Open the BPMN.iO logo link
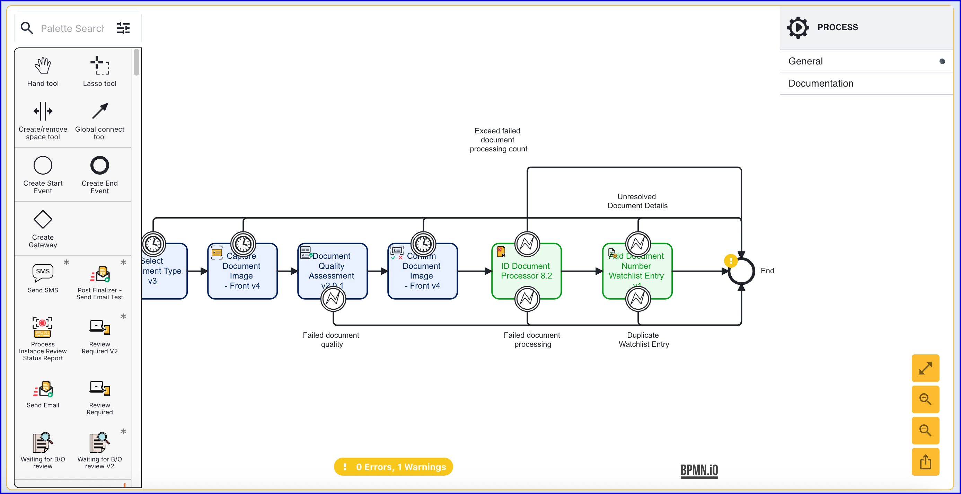The image size is (961, 494). pos(699,470)
